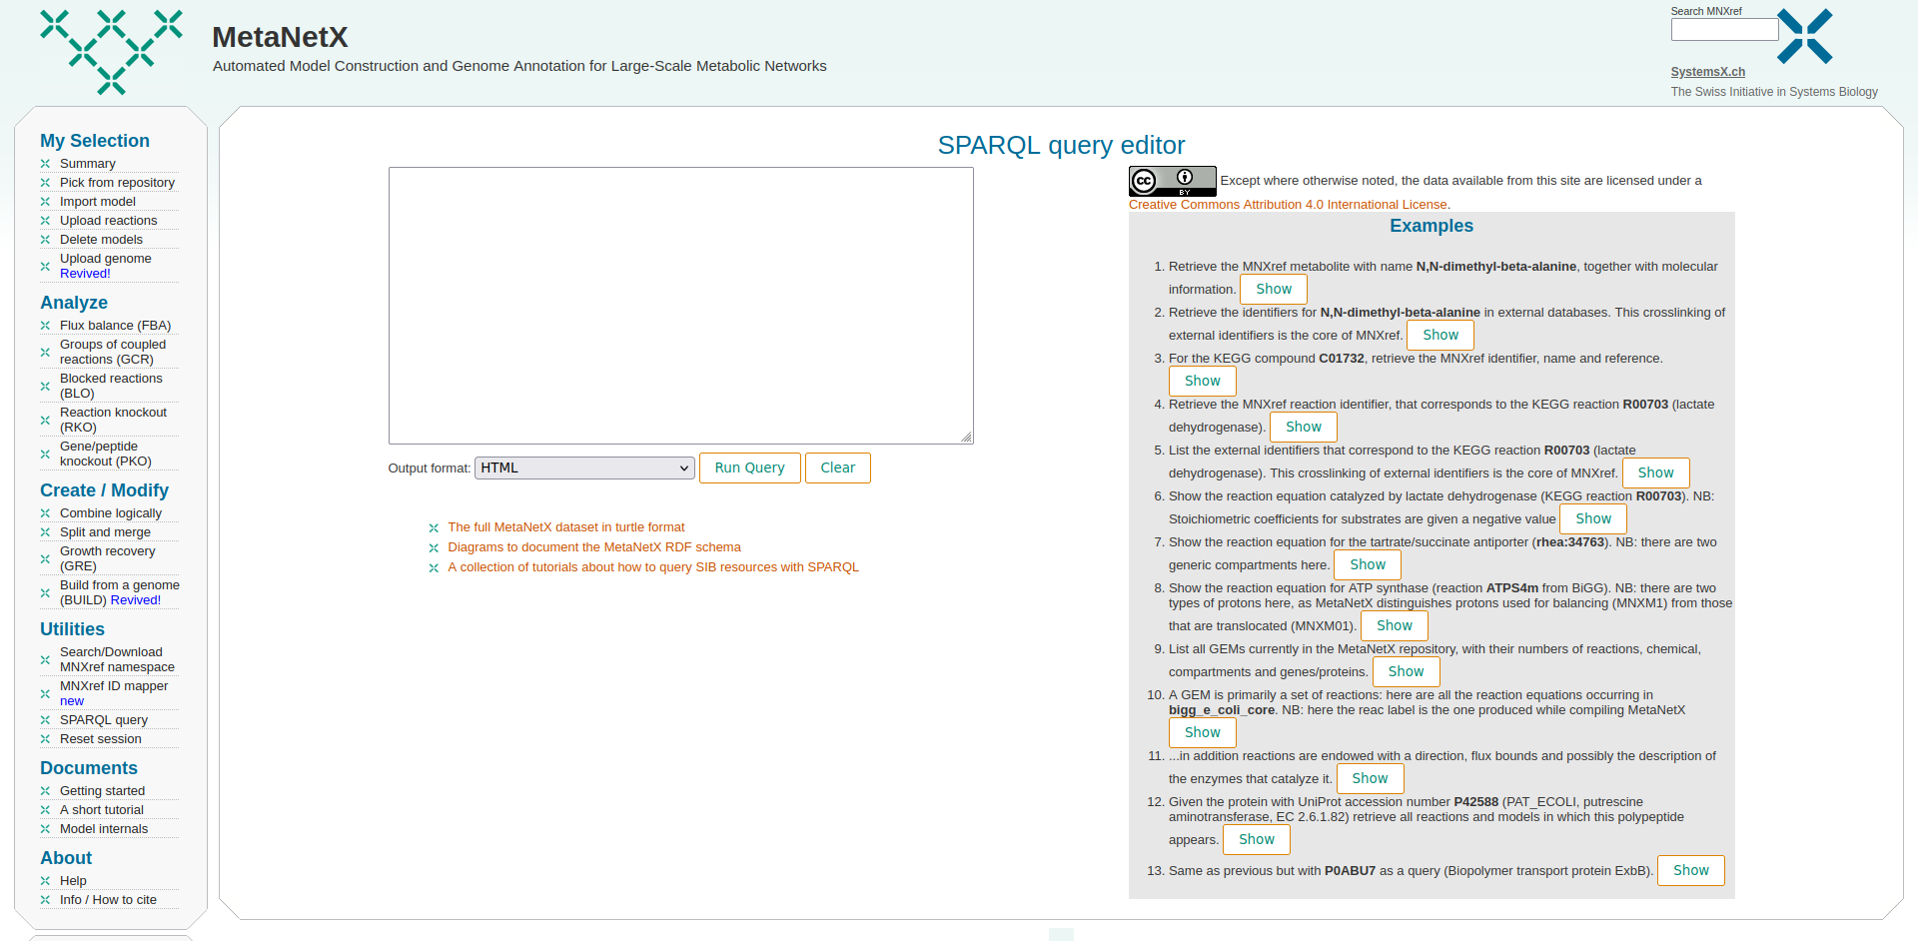Show example 7 tartrate/succinate antiporter query
The height and width of the screenshot is (941, 1918).
point(1368,564)
